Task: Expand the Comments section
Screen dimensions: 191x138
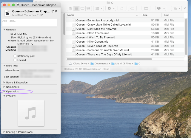Action: (4, 87)
